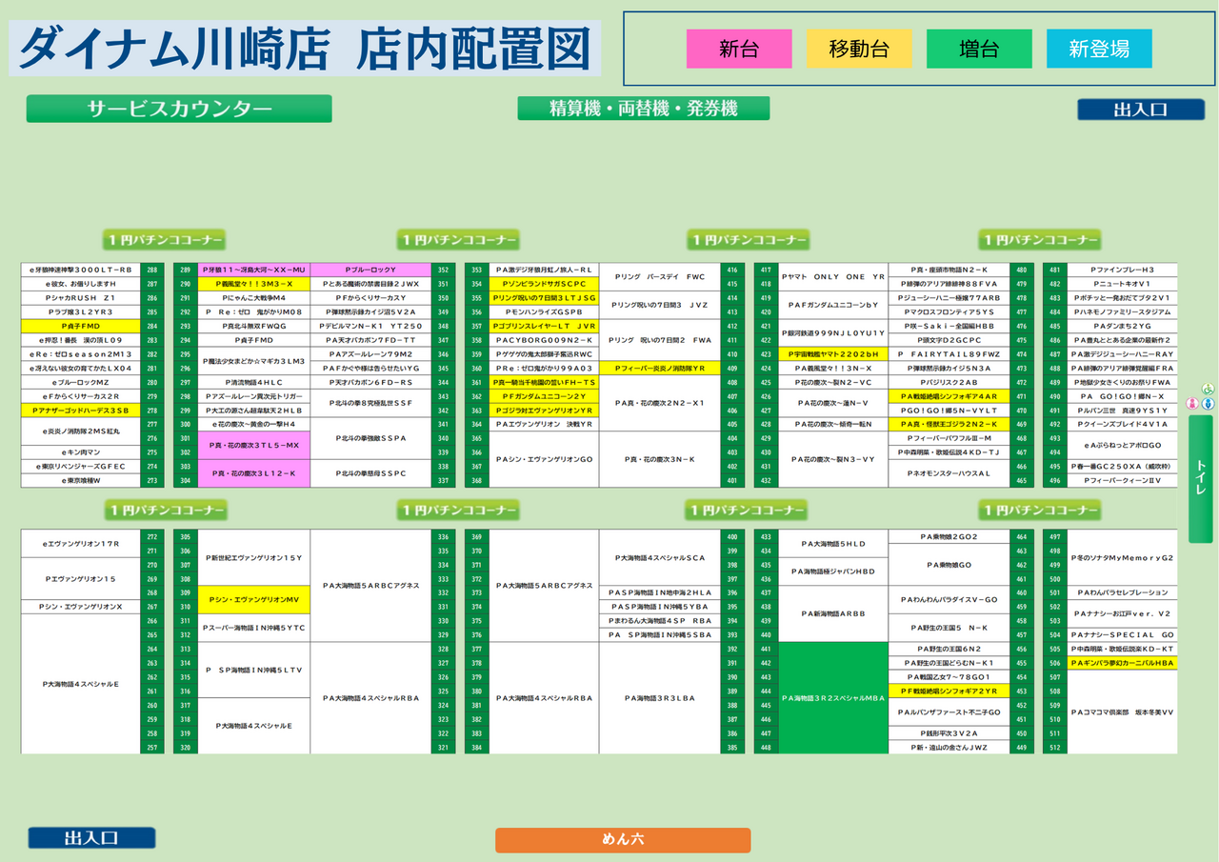Select machine cell eAぷらねっとアポロGO

coord(1122,445)
